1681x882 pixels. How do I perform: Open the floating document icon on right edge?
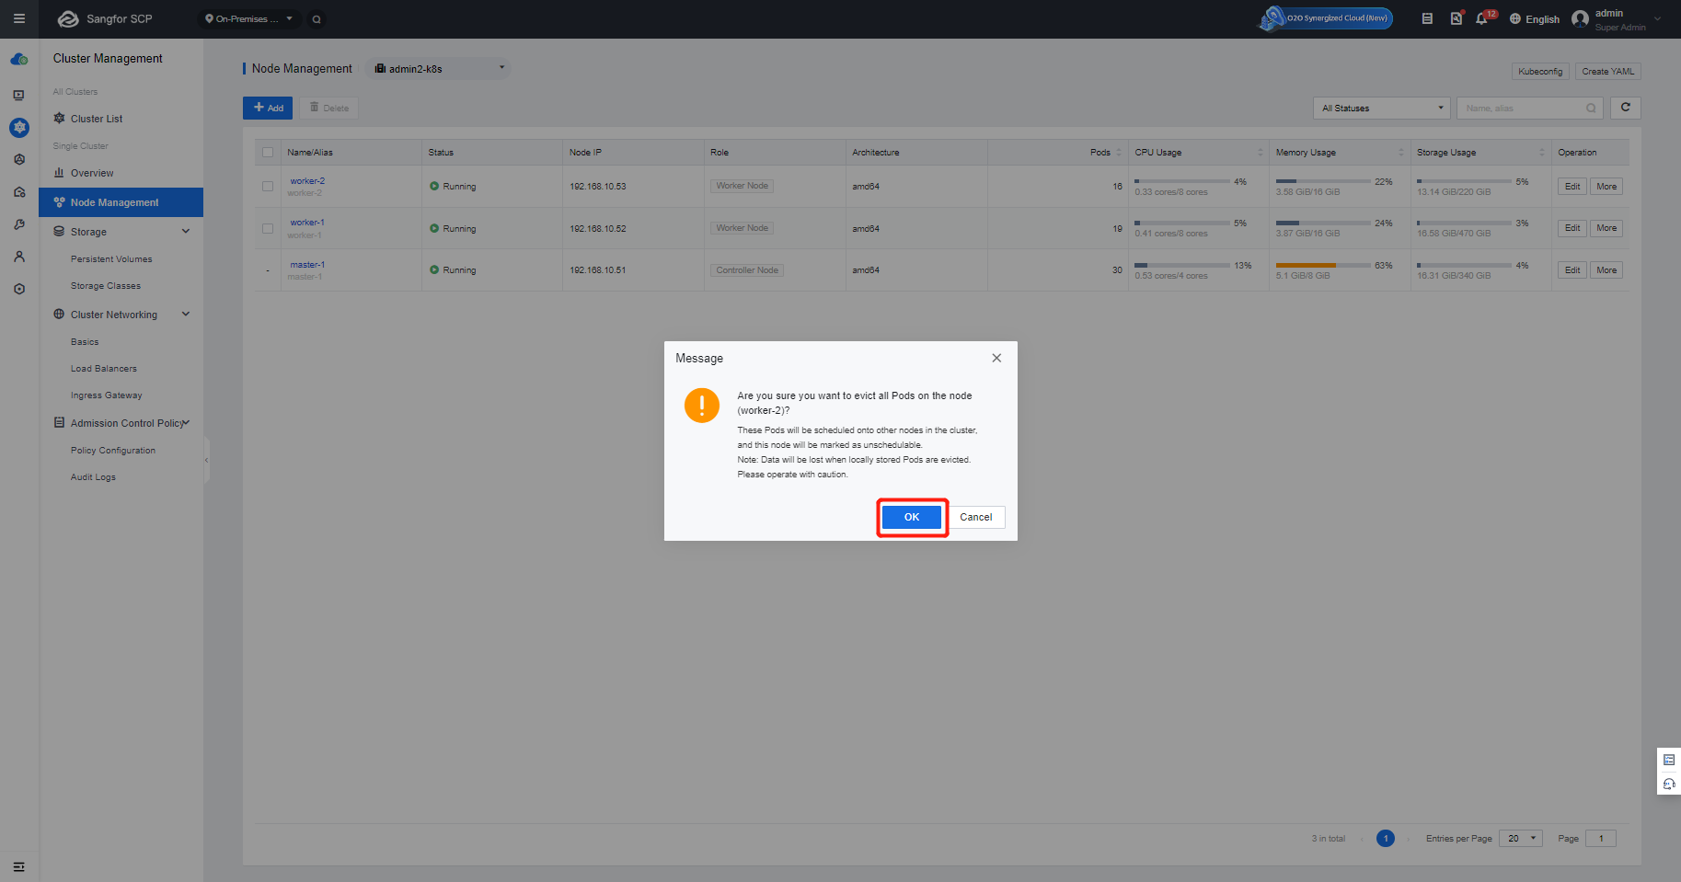coord(1669,760)
